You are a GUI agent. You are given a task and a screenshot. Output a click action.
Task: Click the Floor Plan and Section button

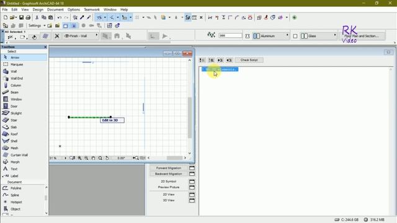(362, 36)
